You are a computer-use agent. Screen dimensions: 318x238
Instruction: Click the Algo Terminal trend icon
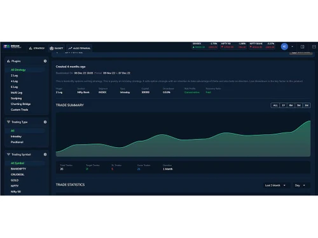tap(70, 48)
